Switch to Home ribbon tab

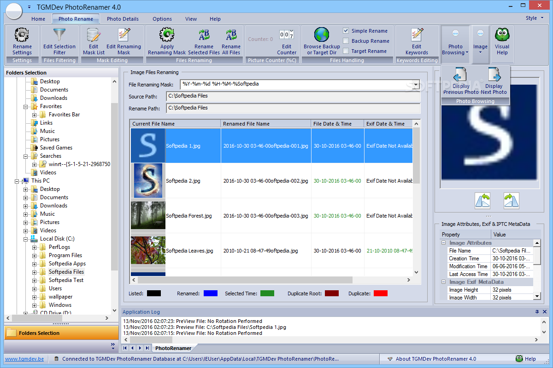click(x=38, y=19)
